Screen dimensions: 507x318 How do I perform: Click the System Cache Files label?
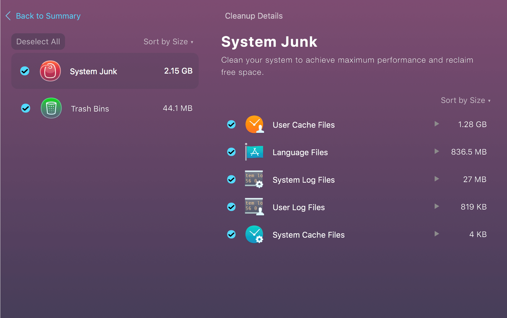(309, 235)
